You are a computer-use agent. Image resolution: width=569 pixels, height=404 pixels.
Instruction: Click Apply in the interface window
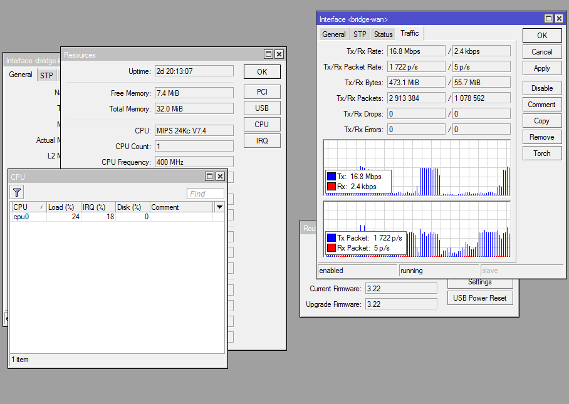click(x=542, y=68)
